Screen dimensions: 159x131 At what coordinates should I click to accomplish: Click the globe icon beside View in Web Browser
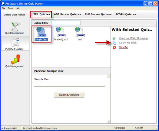114,38
